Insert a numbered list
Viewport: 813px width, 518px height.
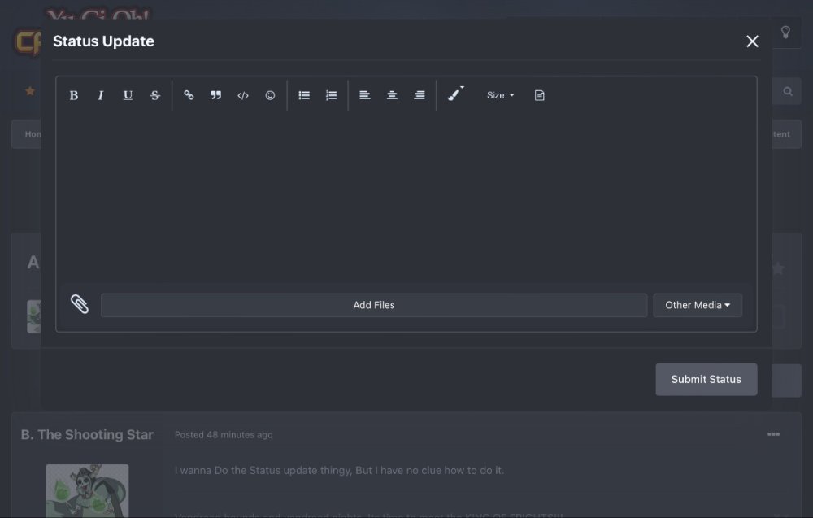[x=331, y=95]
